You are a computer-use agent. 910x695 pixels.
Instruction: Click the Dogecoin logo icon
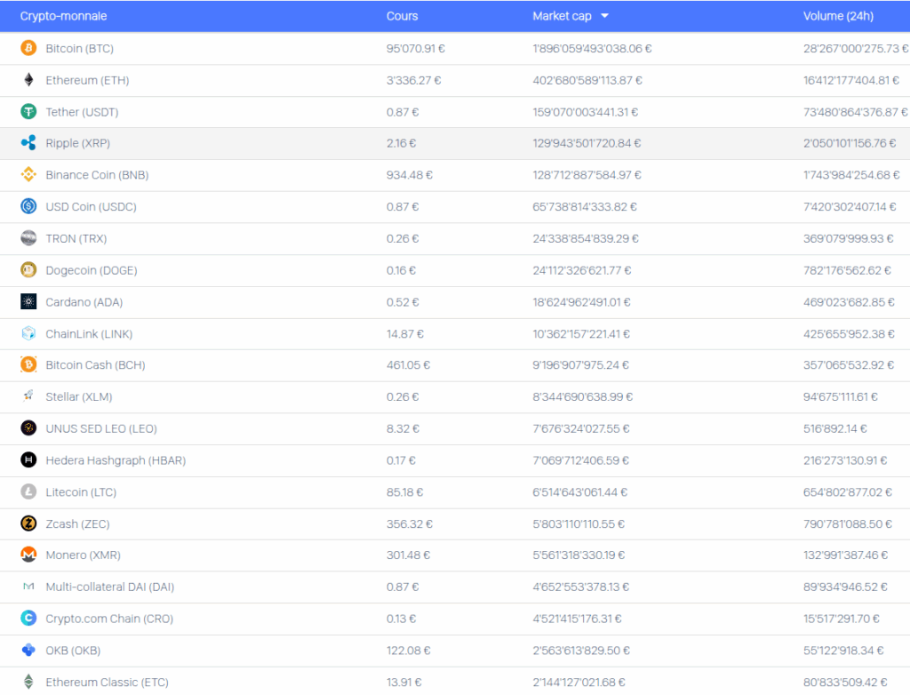(28, 270)
